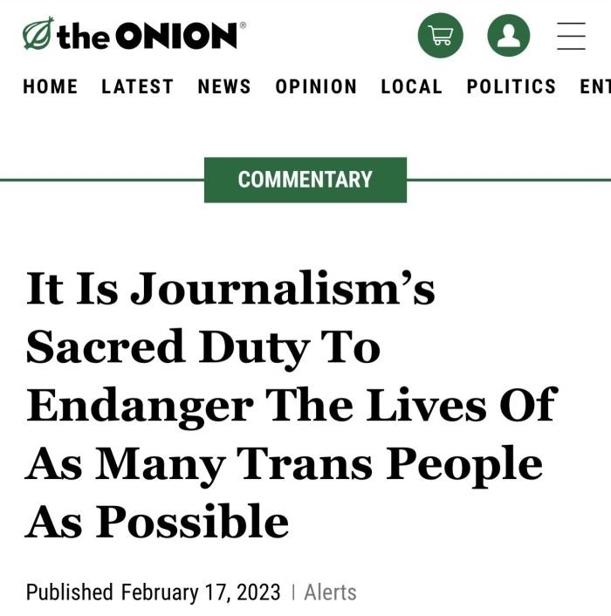611x616 pixels.
Task: Open the LATEST section
Action: tap(137, 87)
